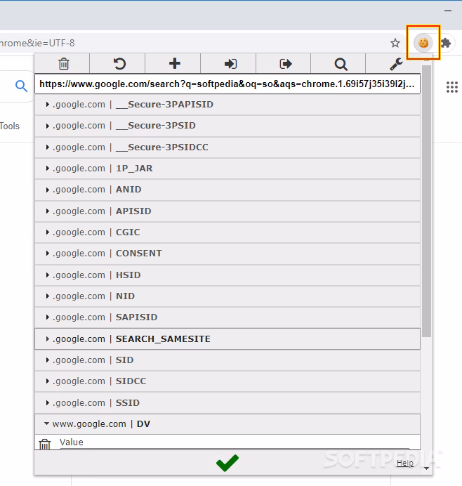
Task: Expand the HSID cookie row
Action: click(227, 275)
